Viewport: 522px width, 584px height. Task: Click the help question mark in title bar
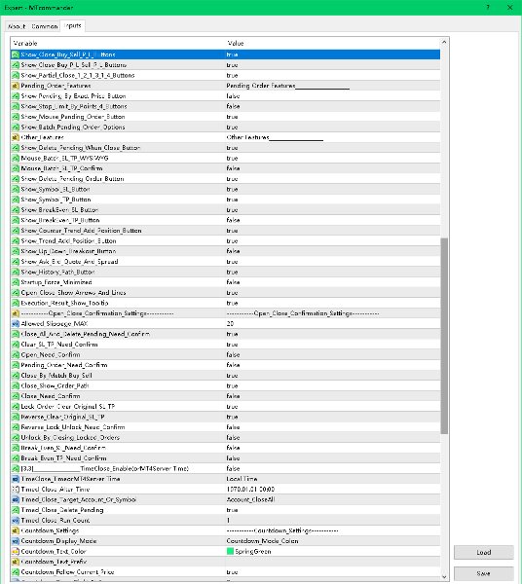[488, 7]
